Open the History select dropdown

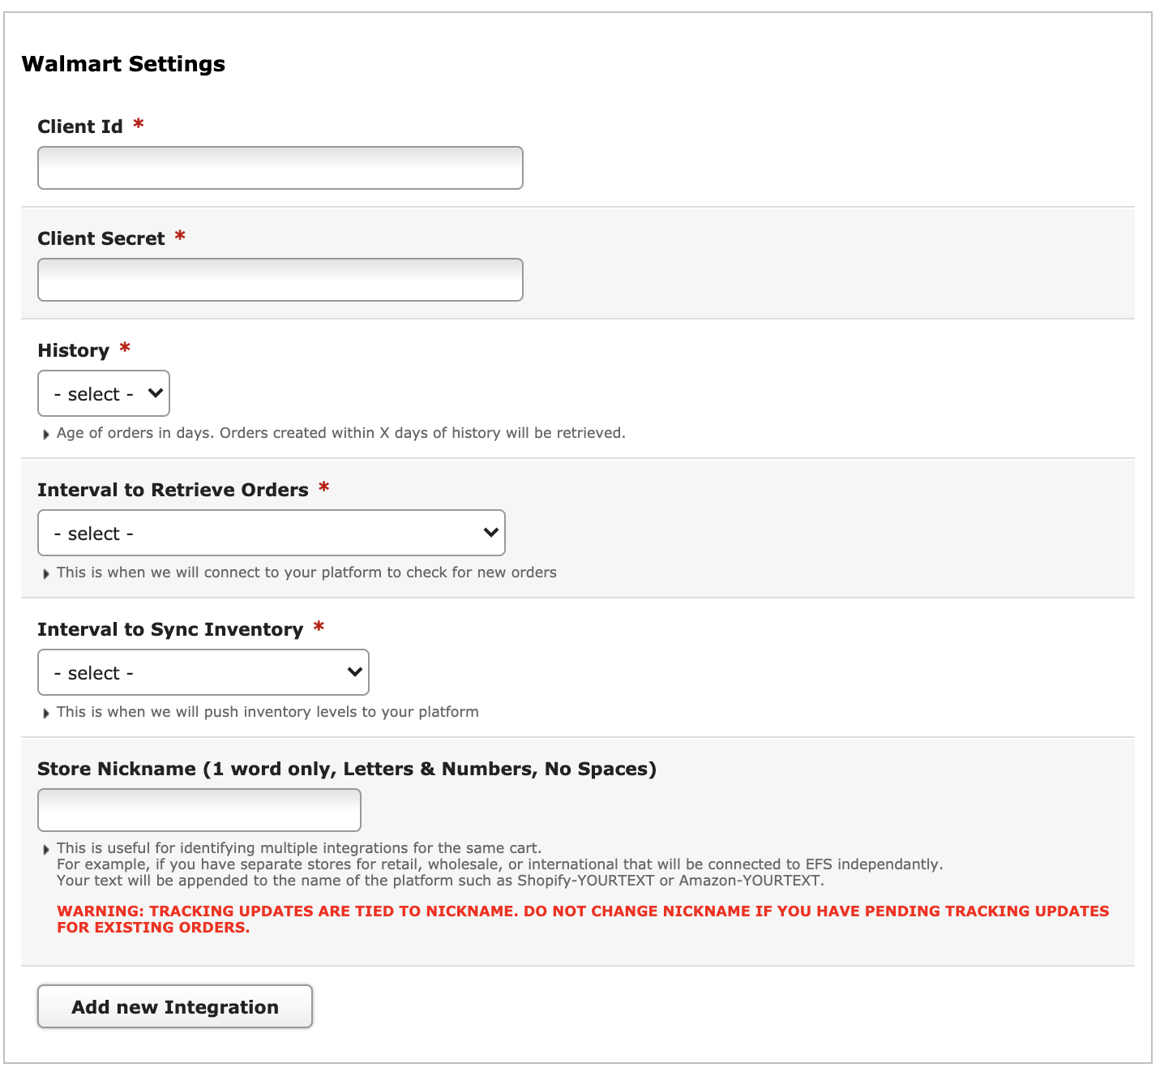point(104,393)
